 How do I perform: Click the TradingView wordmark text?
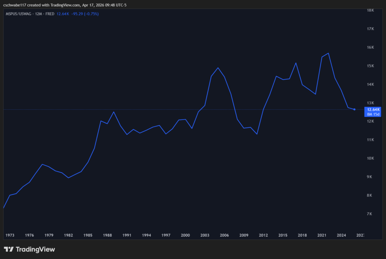(35, 250)
